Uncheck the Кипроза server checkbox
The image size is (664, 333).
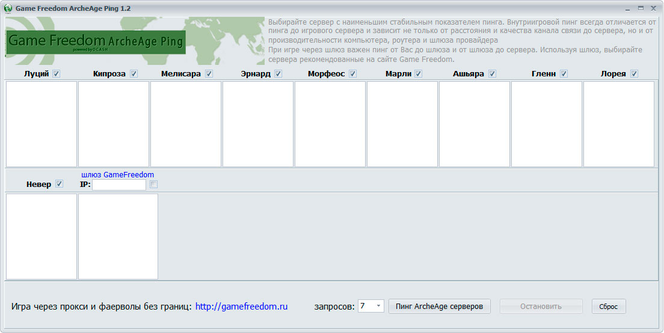click(134, 73)
